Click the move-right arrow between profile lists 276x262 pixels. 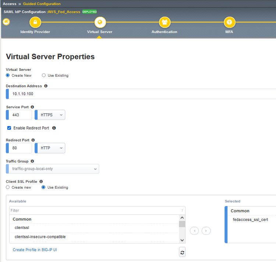tap(206, 231)
